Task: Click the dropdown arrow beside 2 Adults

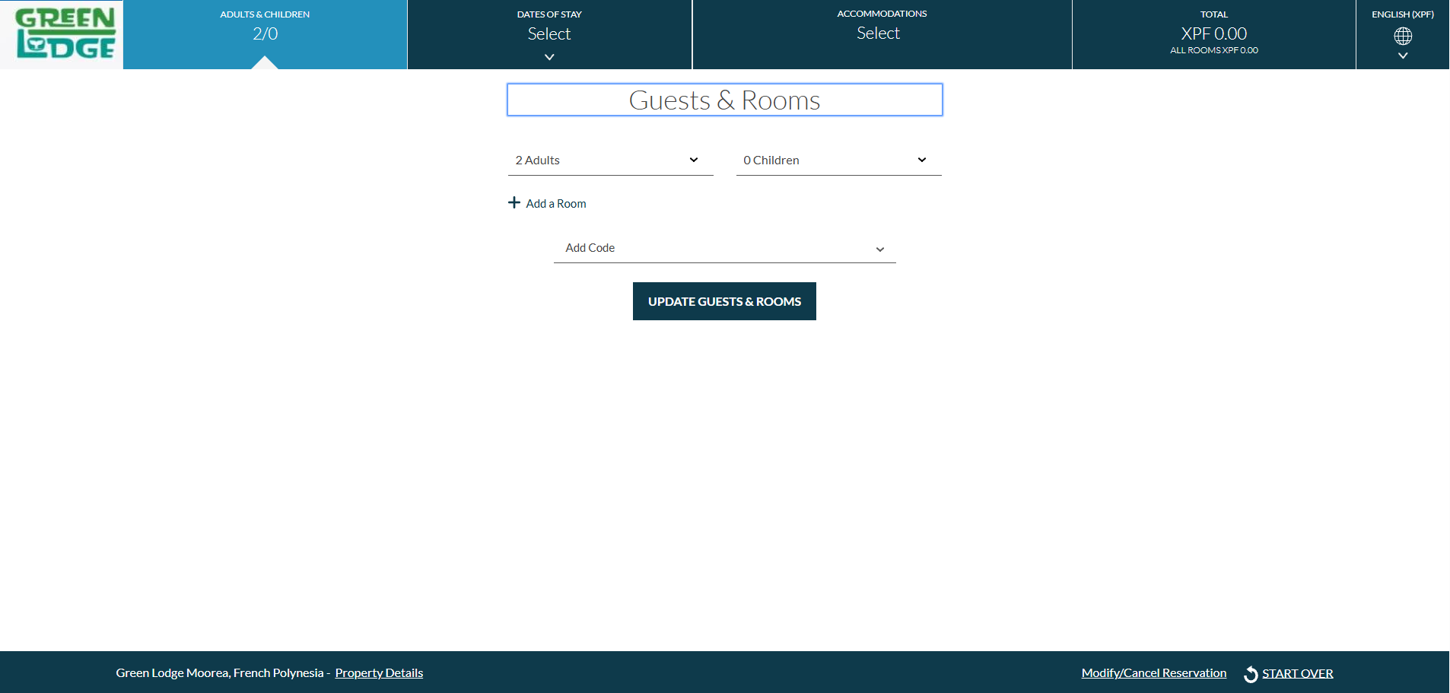Action: click(x=692, y=160)
